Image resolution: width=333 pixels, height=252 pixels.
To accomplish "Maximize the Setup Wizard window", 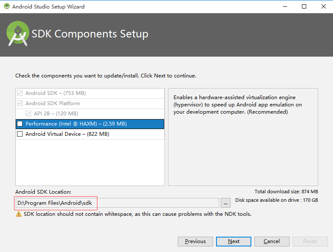I will pos(304,6).
